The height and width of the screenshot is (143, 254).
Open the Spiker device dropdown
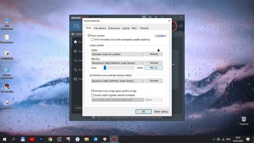pyautogui.click(x=117, y=54)
